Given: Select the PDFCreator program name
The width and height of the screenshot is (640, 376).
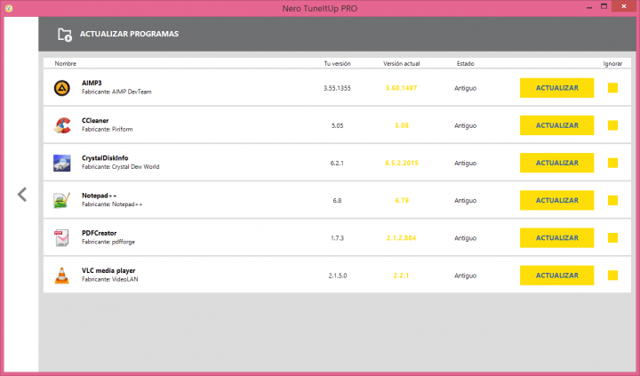Looking at the screenshot, I should pyautogui.click(x=100, y=234).
